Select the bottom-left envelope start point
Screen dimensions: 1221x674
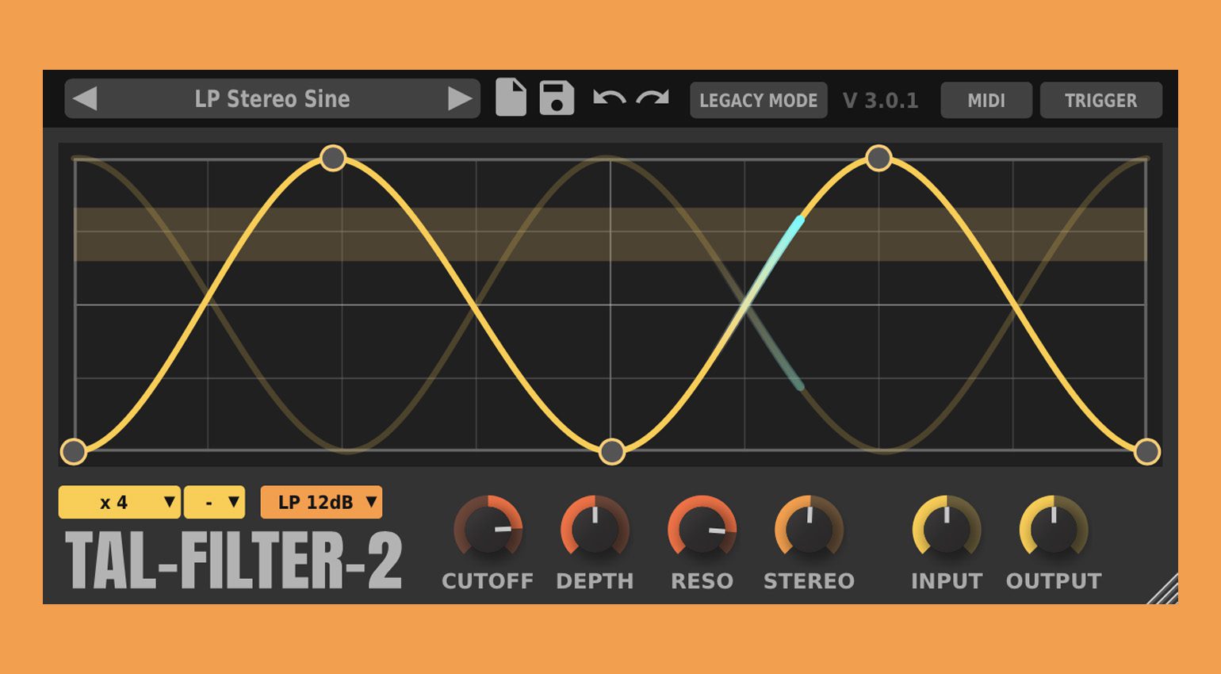point(74,452)
